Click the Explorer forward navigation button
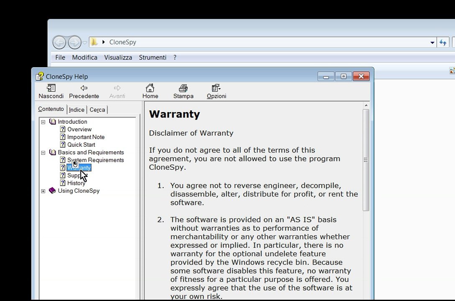This screenshot has height=301, width=455. pyautogui.click(x=74, y=43)
